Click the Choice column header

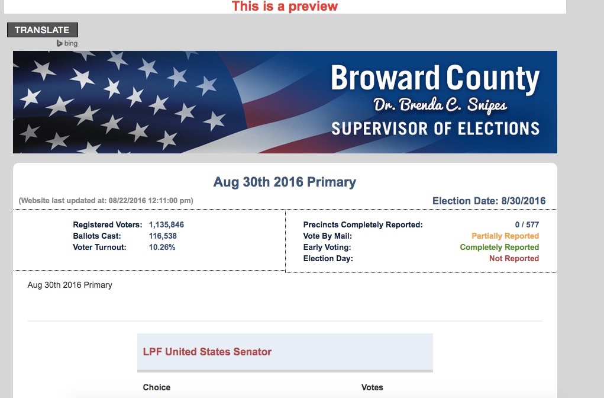point(156,387)
